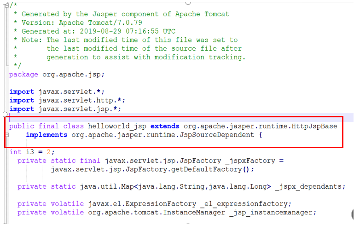Click 'org.apache.jasper.runtime.HttpJspBase' superclass
This screenshot has width=354, height=225.
pyautogui.click(x=260, y=126)
